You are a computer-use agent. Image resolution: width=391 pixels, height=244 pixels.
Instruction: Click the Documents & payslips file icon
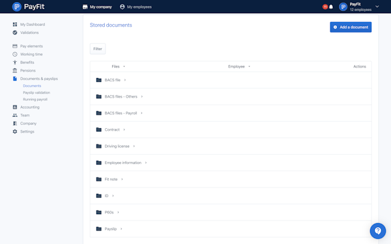(15, 79)
